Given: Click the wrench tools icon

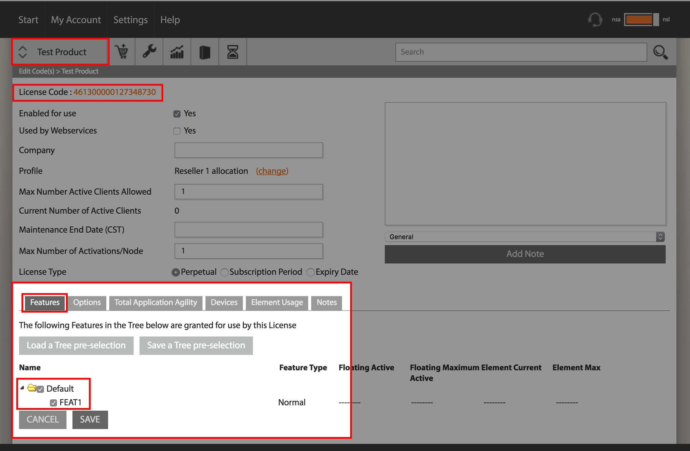Looking at the screenshot, I should tap(149, 52).
